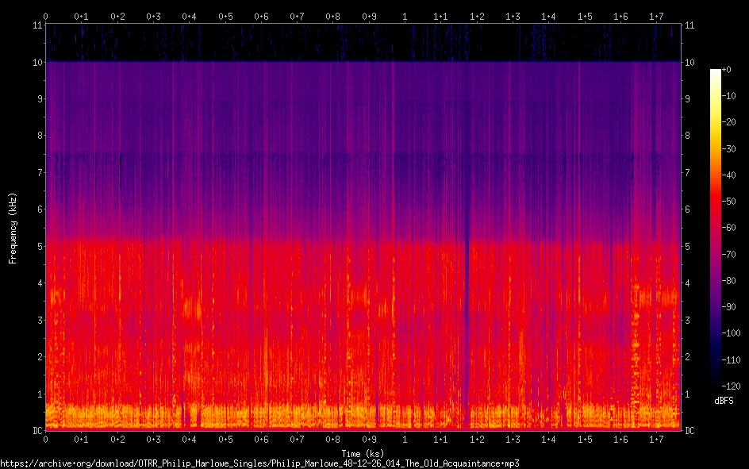
Task: Select the 1 ks marker on bottom time axis
Action: 405,440
